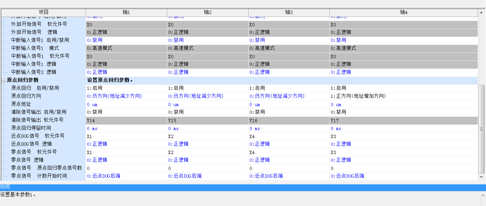Toggle 清除信号输出 启用/禁用 for 轴4

(403, 112)
